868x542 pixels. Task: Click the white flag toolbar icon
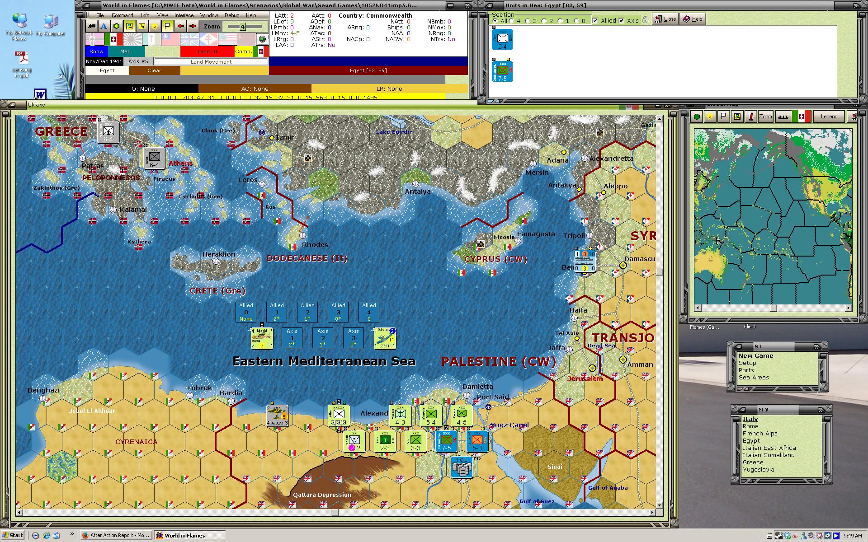pos(167,26)
